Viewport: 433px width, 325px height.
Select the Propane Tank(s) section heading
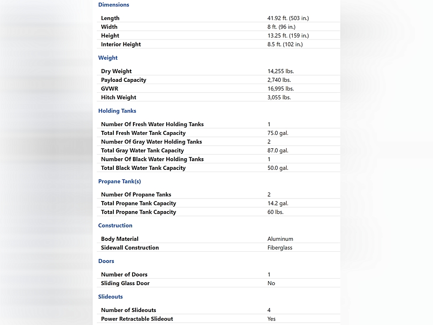tap(120, 181)
